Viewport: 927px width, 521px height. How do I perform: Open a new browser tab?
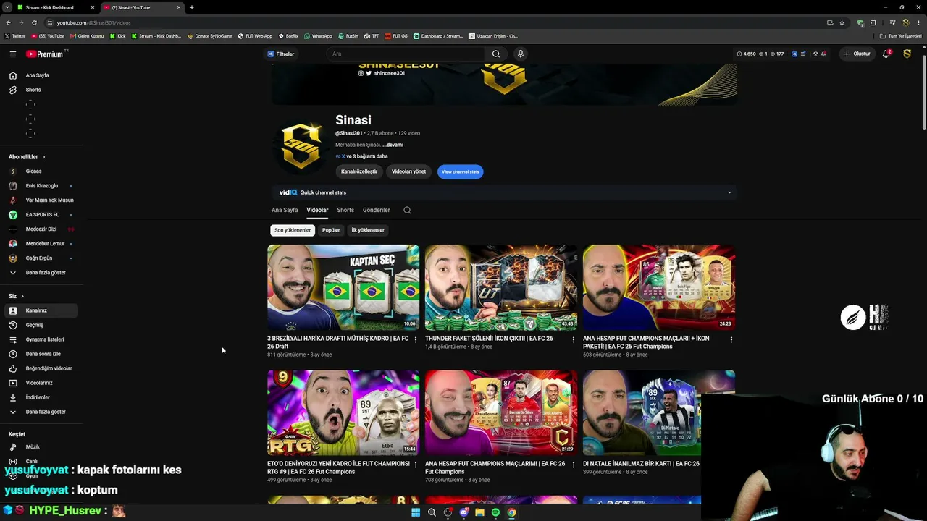click(x=191, y=7)
